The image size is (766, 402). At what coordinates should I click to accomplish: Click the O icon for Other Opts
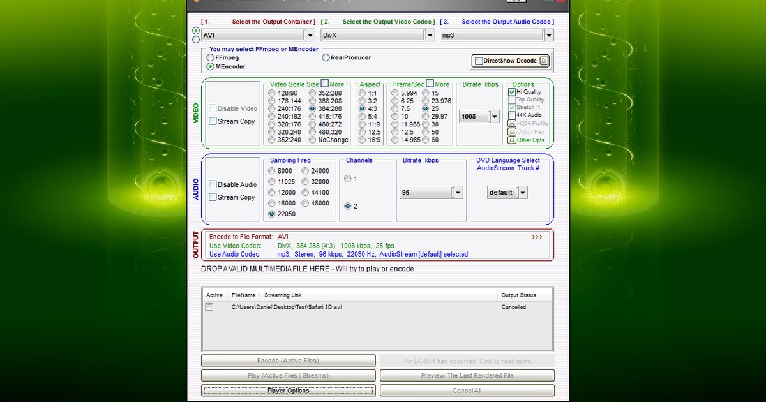(x=512, y=140)
